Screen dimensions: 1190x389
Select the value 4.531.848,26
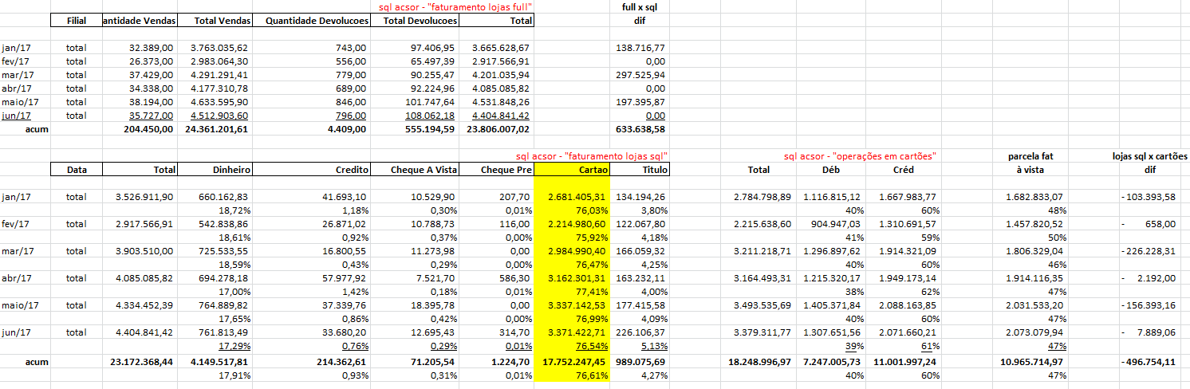[502, 102]
